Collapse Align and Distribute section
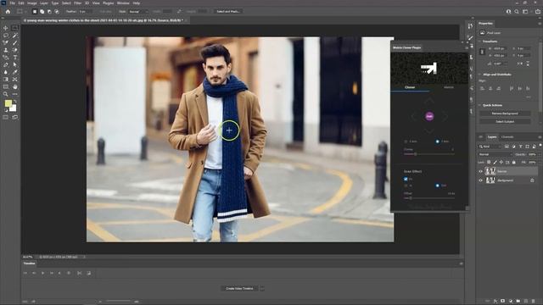543x305 pixels. [x=479, y=75]
